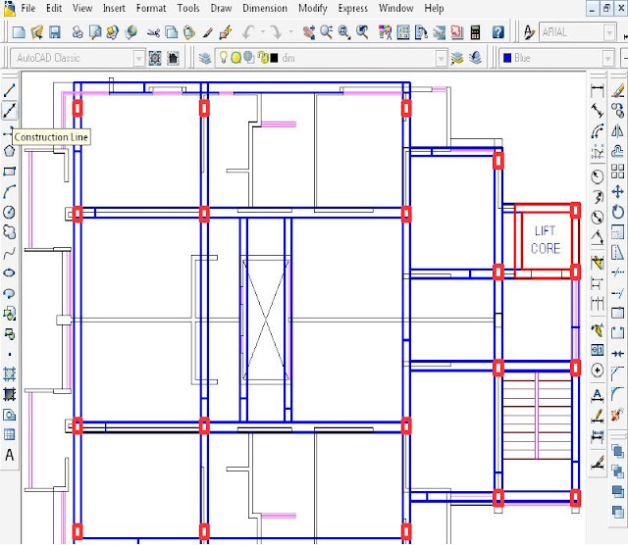Select the Multiline Text tool
This screenshot has width=628, height=545.
tap(9, 455)
